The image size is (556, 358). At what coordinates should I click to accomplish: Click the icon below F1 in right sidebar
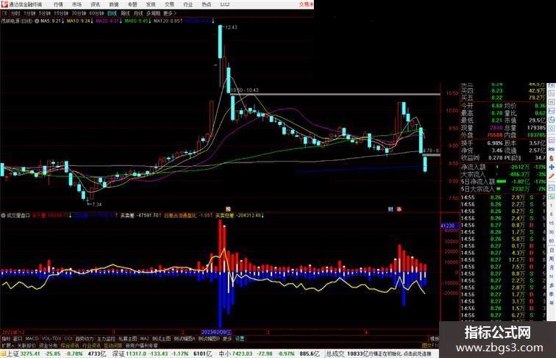point(551,196)
